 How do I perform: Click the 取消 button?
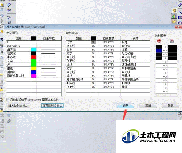(148, 106)
